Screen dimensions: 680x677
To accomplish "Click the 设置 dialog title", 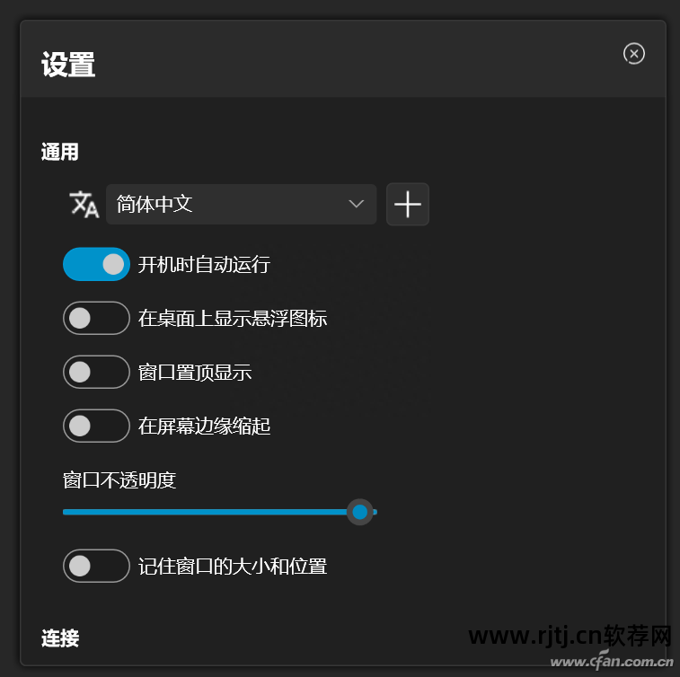I will 68,65.
